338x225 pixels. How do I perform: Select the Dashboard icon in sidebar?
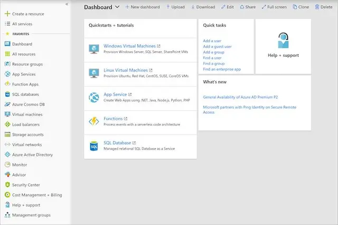[7, 44]
